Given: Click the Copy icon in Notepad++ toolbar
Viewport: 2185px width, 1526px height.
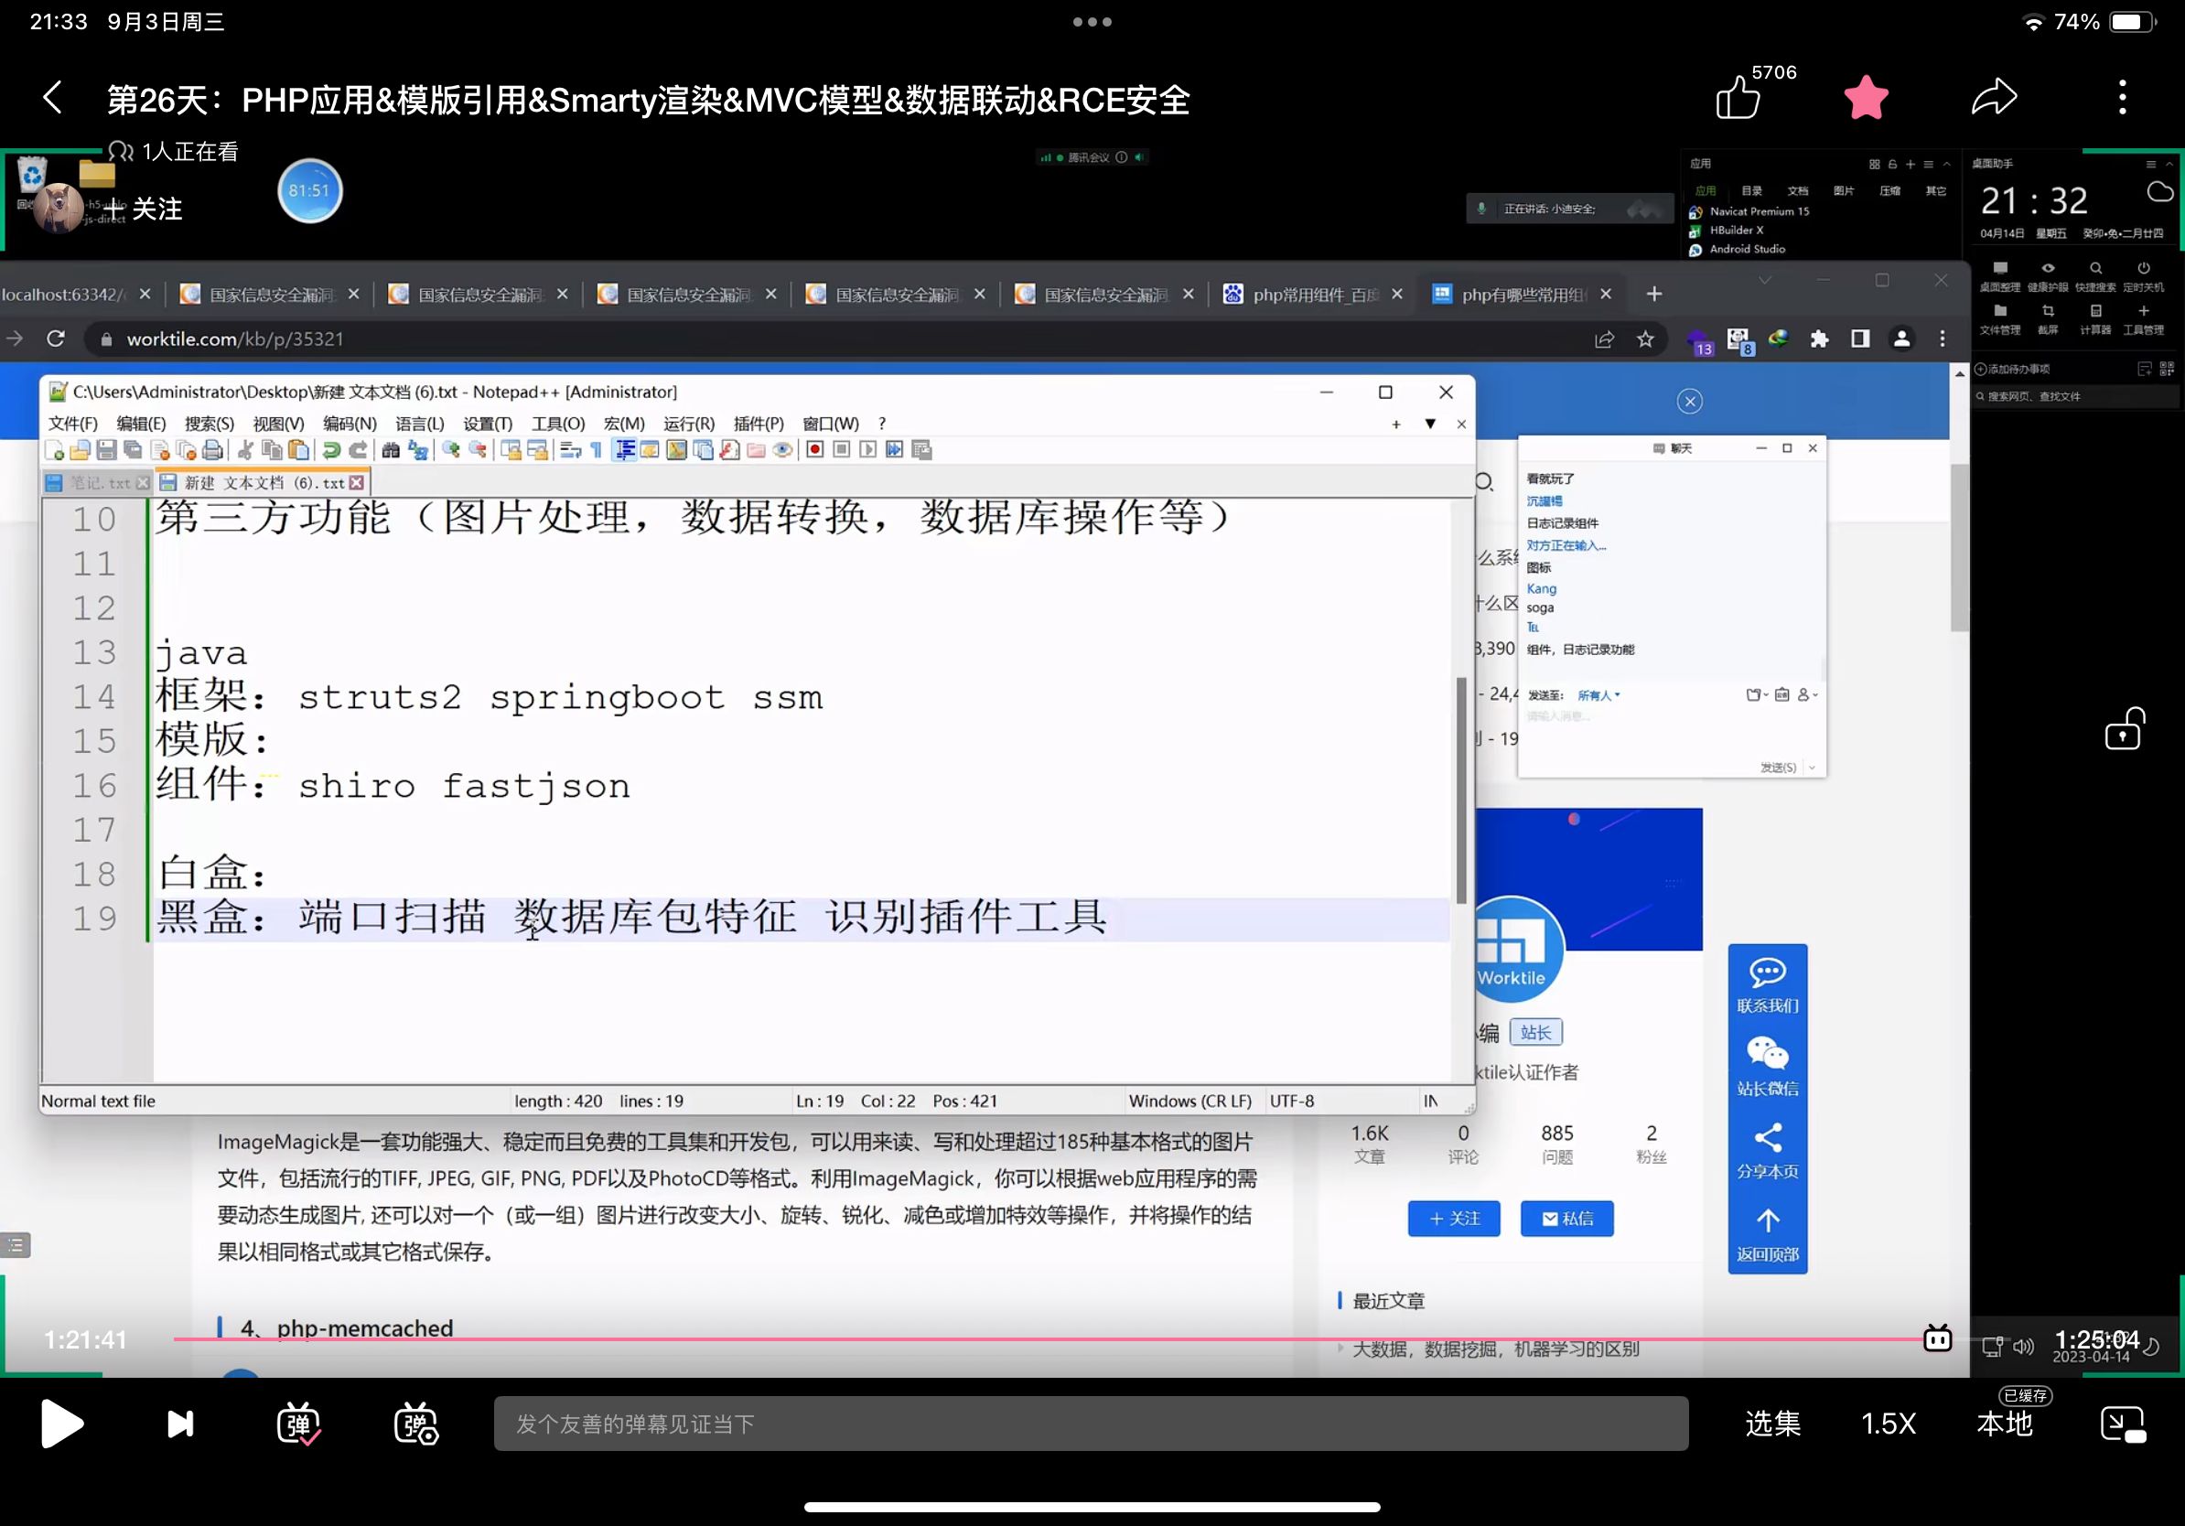Looking at the screenshot, I should pyautogui.click(x=272, y=450).
